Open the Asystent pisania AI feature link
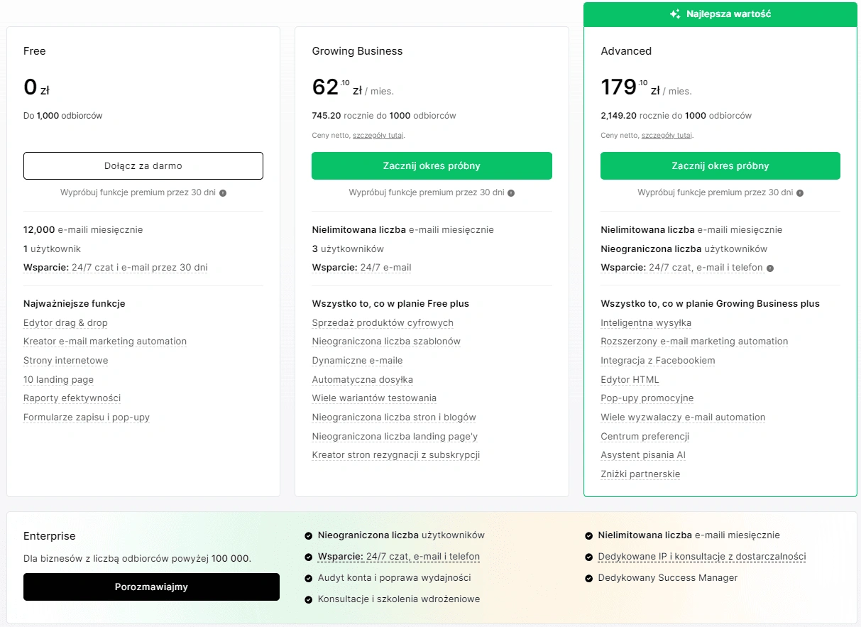This screenshot has width=861, height=627. 642,454
